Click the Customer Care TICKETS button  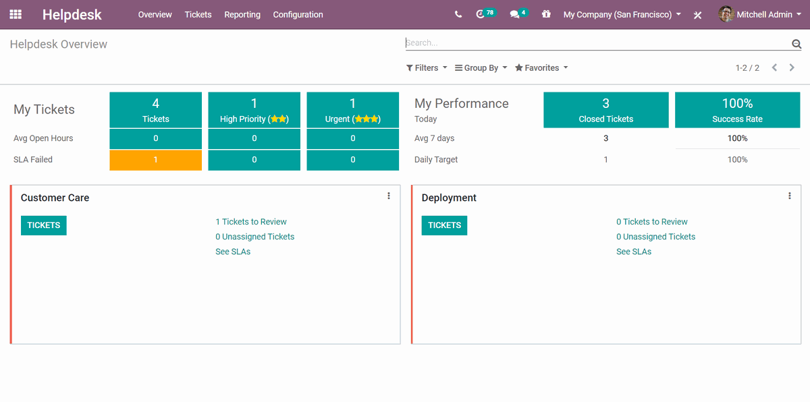(x=43, y=225)
